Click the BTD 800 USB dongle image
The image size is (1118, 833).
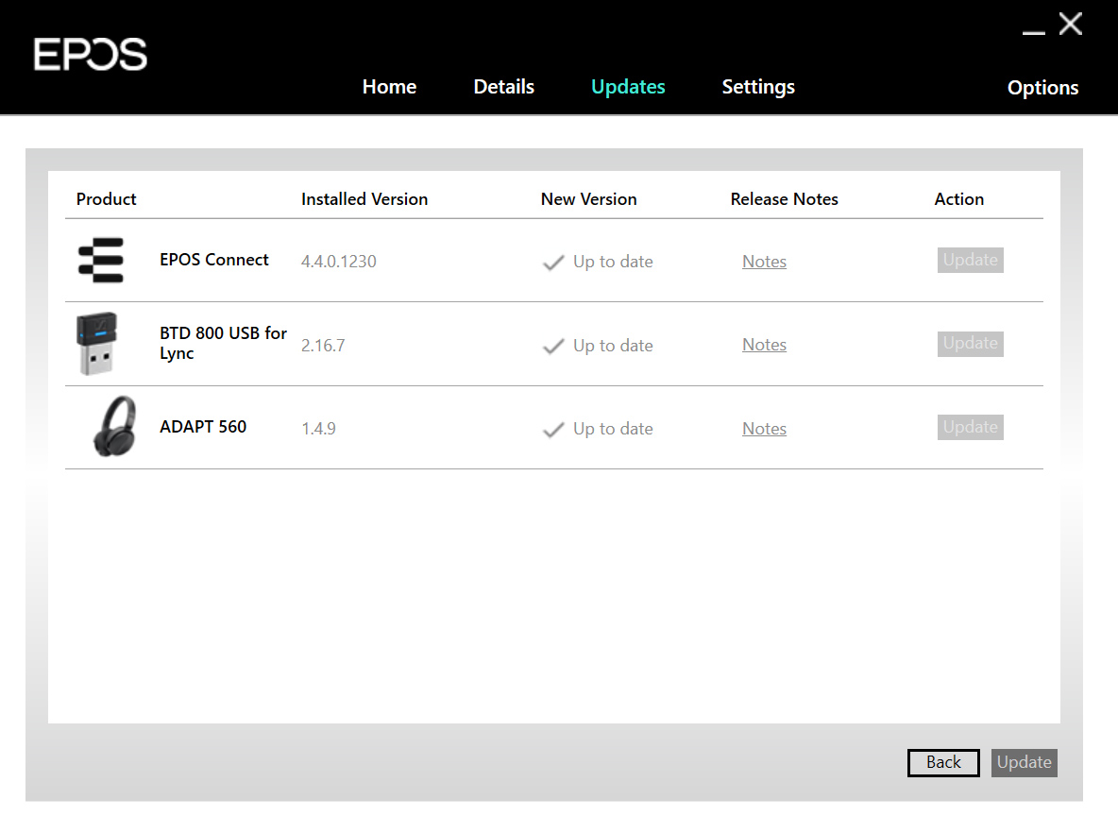[x=97, y=344]
